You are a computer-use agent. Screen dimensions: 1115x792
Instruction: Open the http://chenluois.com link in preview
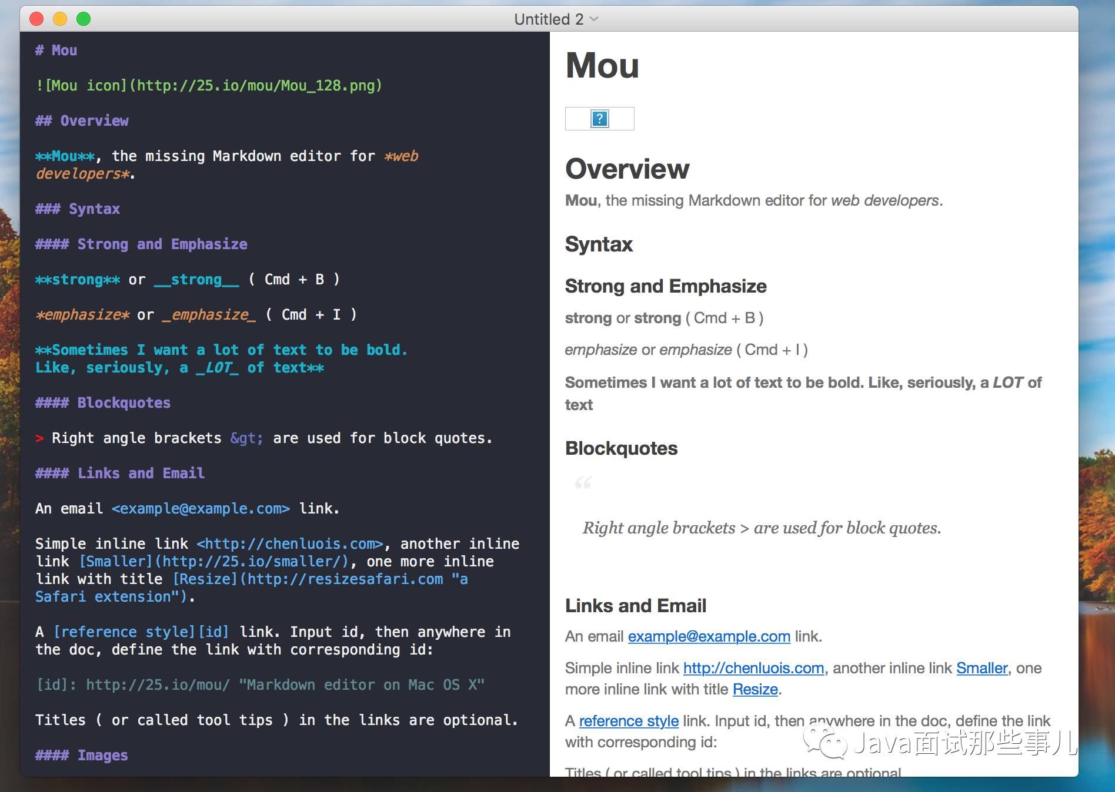coord(753,668)
